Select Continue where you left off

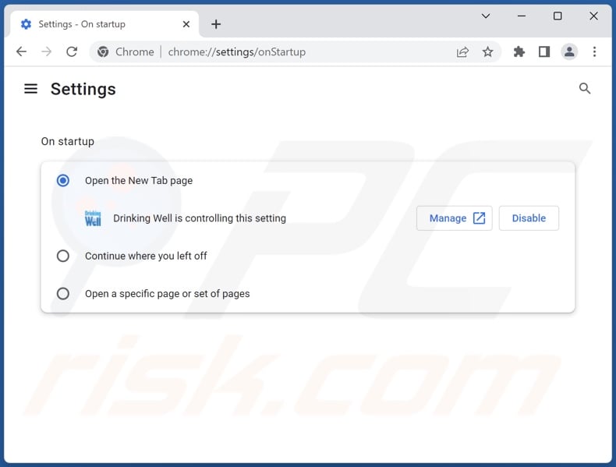click(63, 256)
